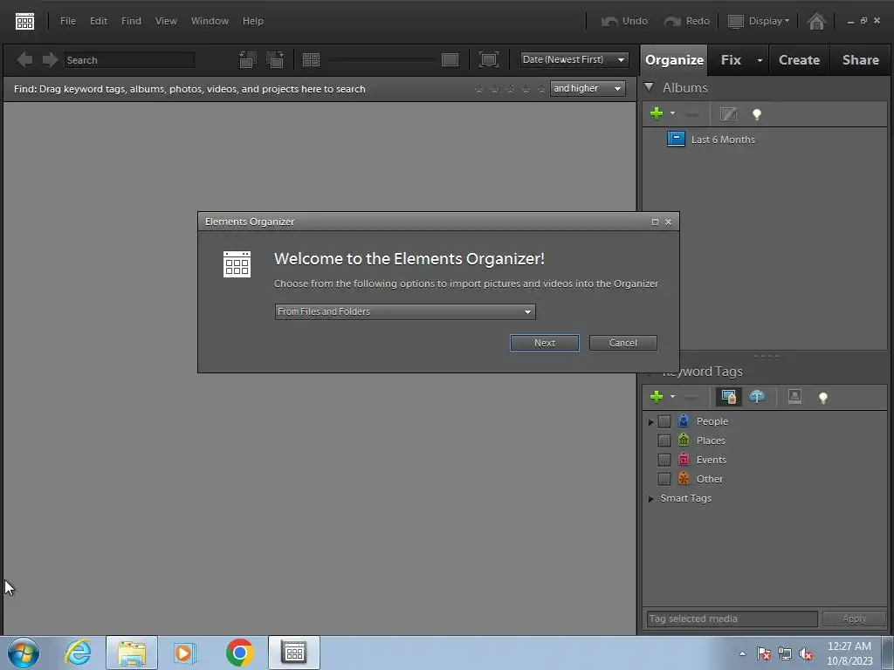Click the Other tag category icon
Screen dimensions: 894x670
tap(684, 479)
